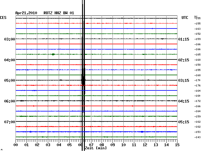Click the "02" minute axis label

(37, 145)
